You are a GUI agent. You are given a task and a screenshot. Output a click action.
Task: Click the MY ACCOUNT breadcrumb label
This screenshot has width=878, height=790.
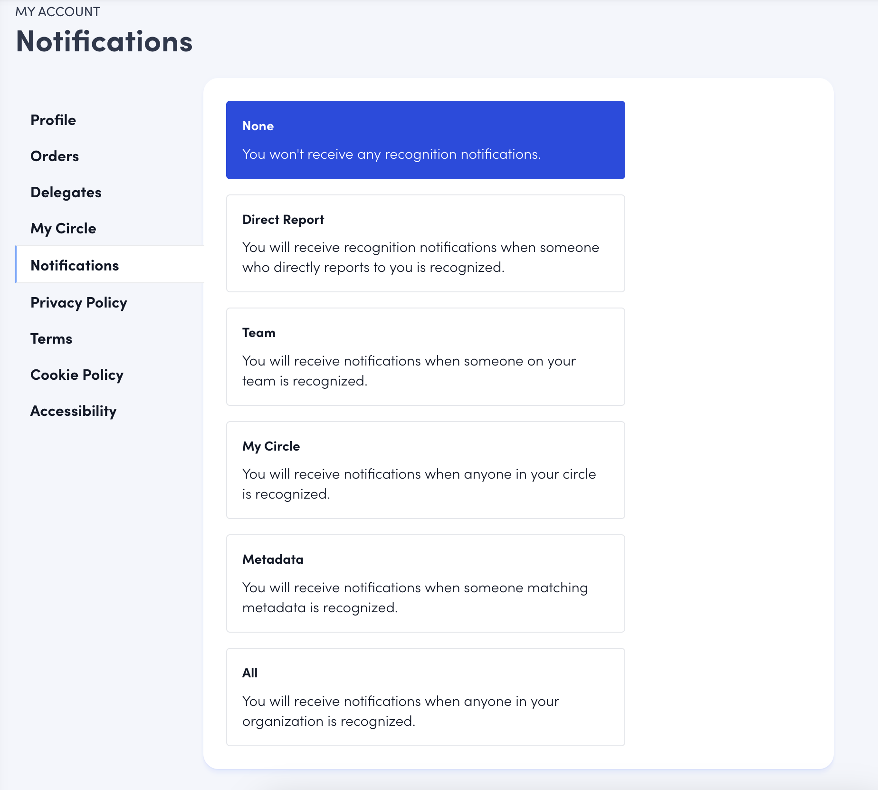[57, 11]
